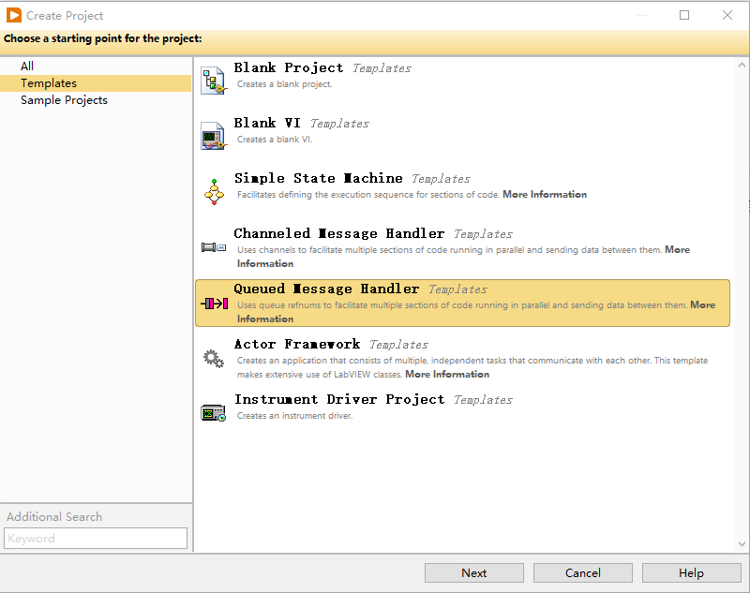Select the Templates category
750x593 pixels.
(x=96, y=83)
